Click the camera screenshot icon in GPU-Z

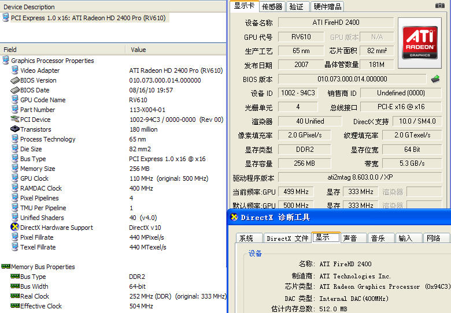(x=439, y=5)
